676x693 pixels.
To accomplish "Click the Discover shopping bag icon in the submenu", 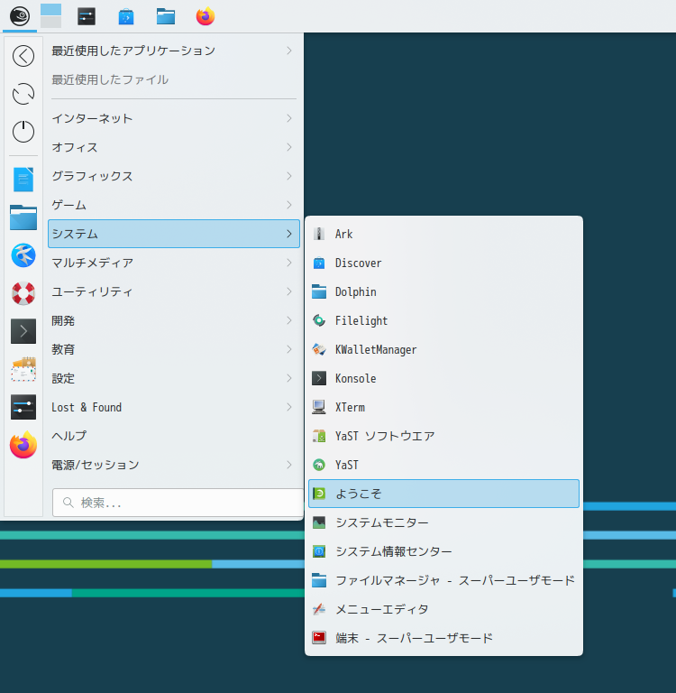I will pyautogui.click(x=319, y=263).
